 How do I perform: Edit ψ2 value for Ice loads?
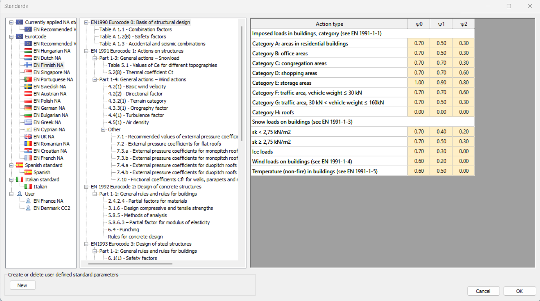pos(464,152)
